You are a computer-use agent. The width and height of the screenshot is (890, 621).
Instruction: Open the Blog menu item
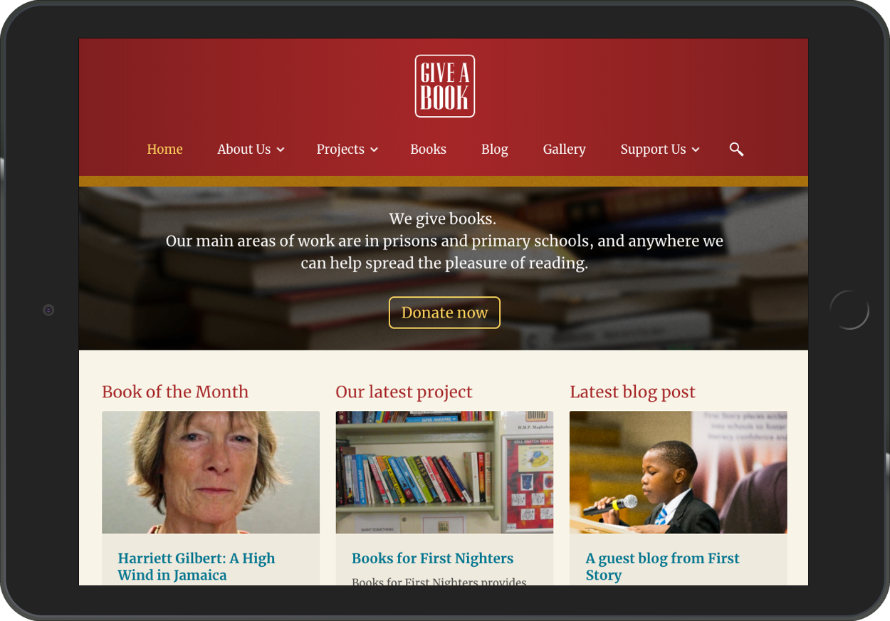494,149
